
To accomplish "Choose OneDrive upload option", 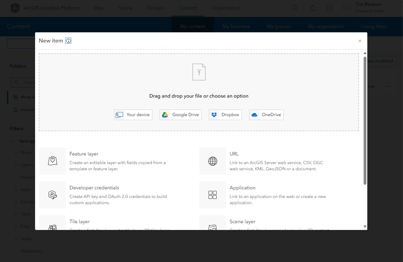I will point(266,115).
